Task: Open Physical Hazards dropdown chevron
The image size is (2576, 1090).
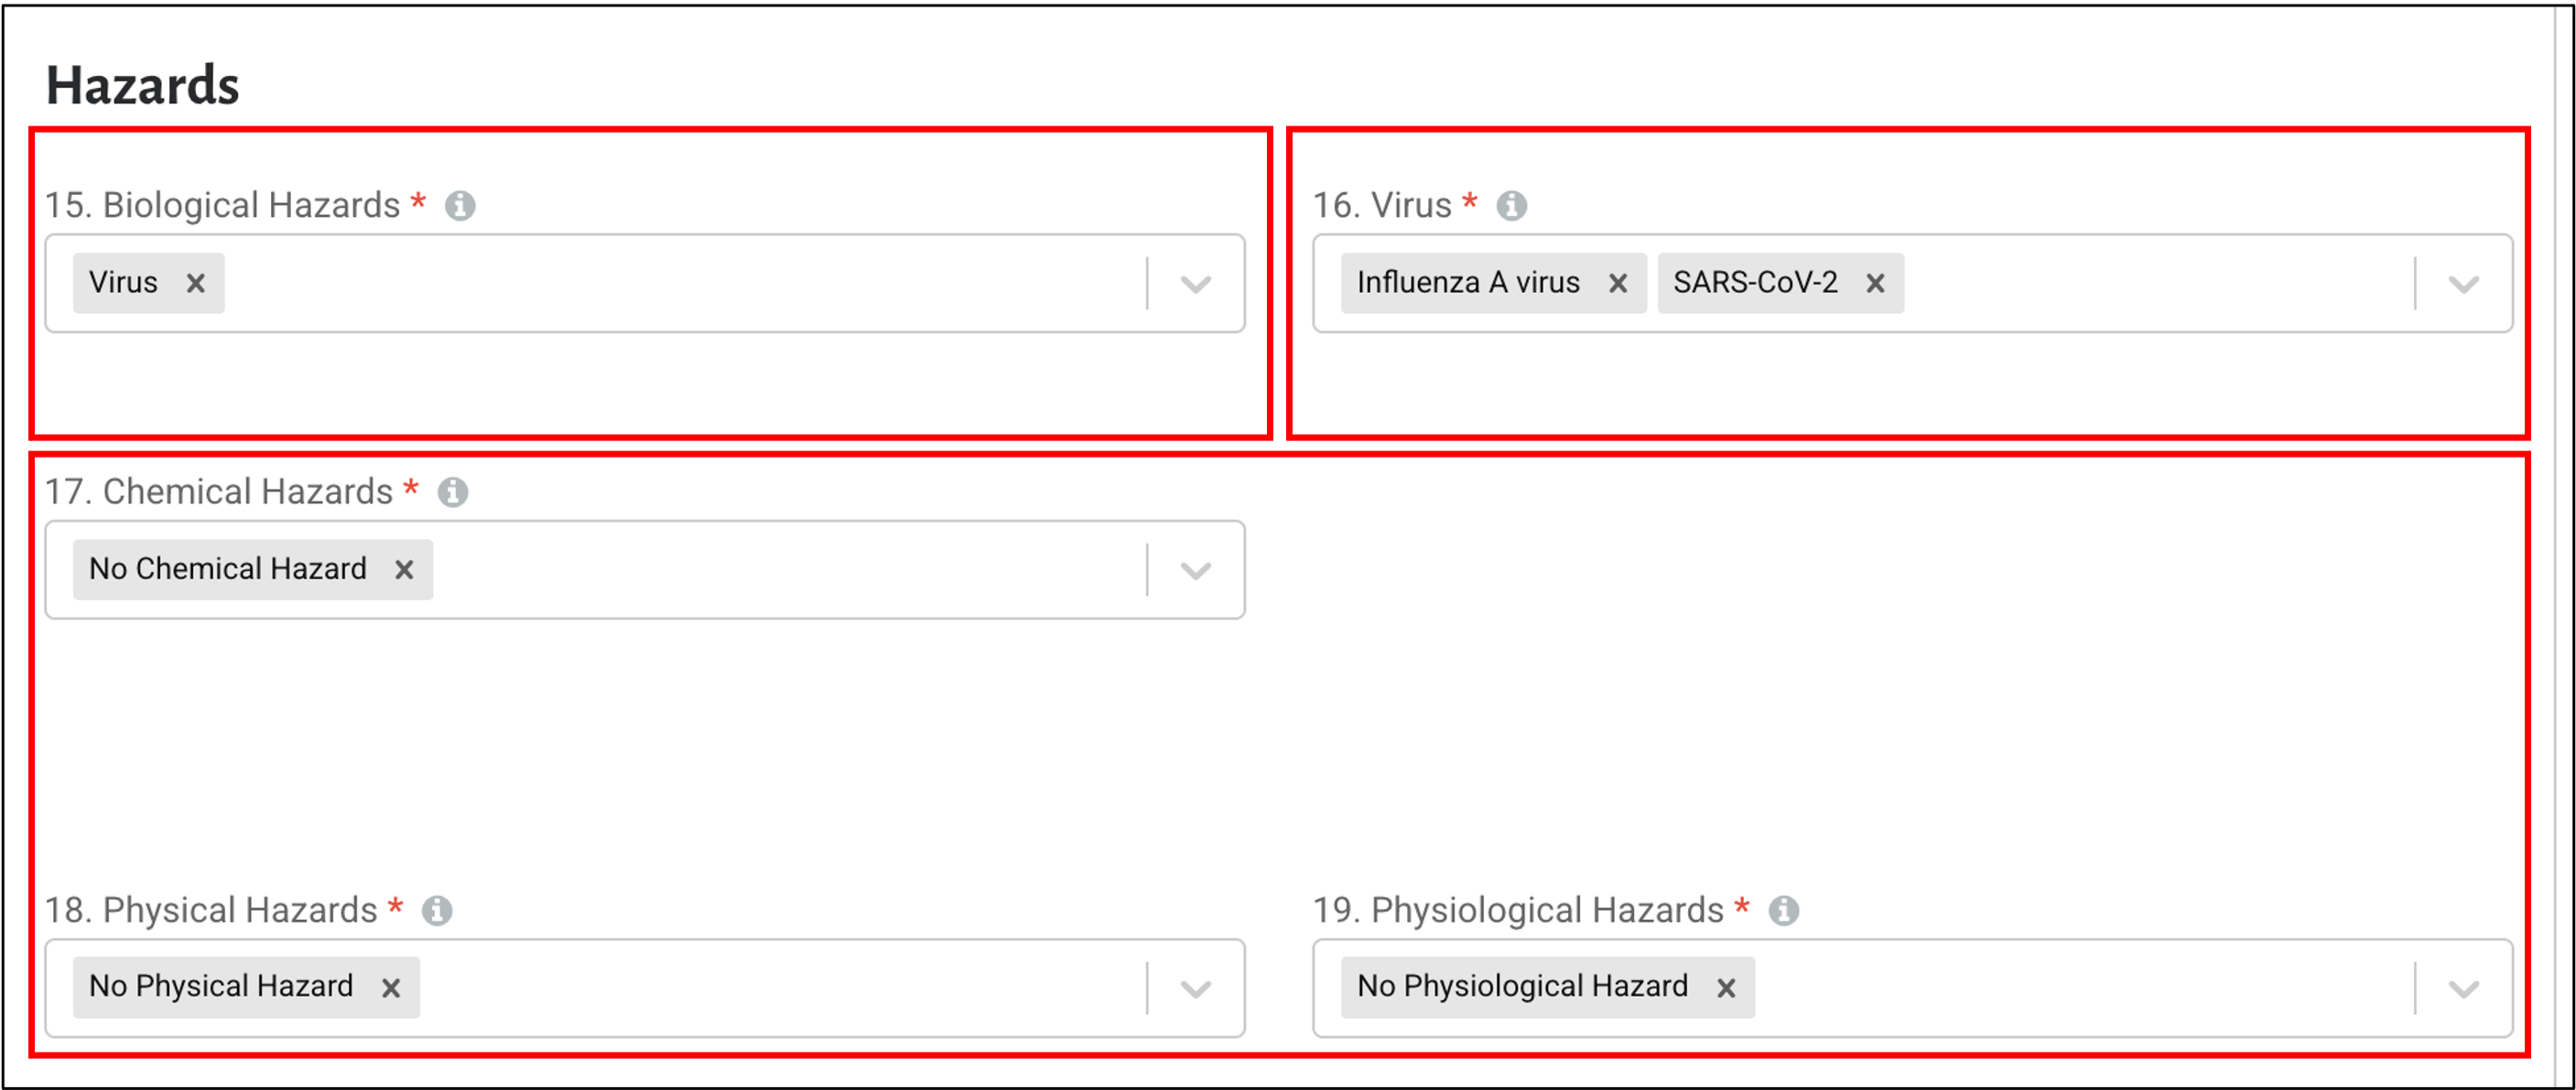Action: pyautogui.click(x=1196, y=988)
